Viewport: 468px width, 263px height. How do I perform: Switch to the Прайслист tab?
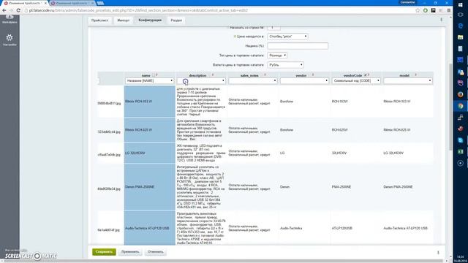[100, 20]
